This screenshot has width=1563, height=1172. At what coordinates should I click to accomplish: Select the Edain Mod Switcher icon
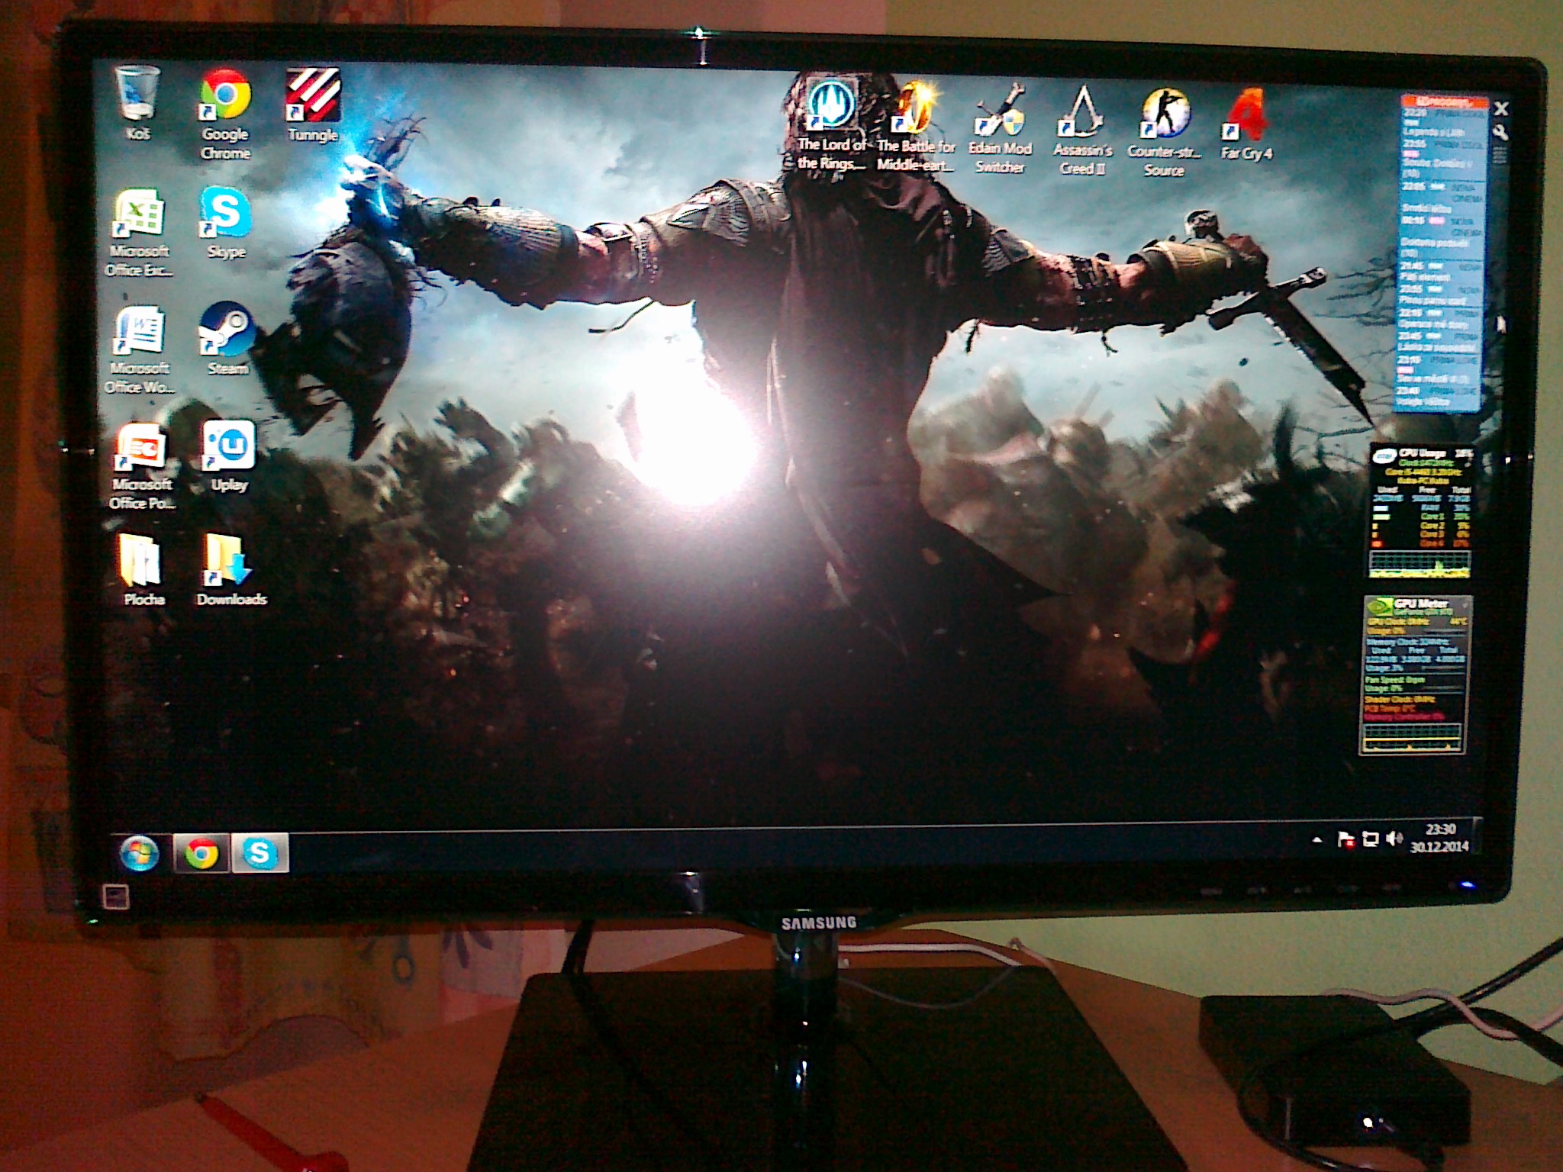(1000, 113)
